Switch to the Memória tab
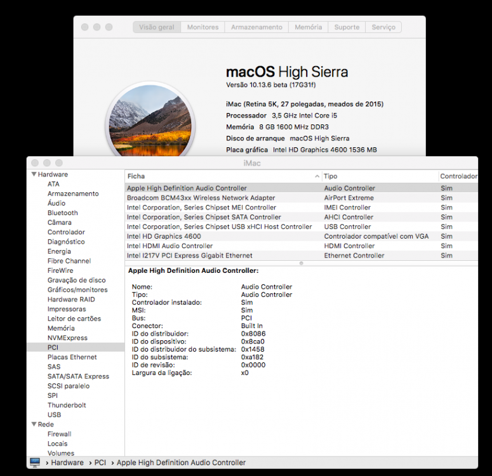492x476 pixels. [308, 27]
